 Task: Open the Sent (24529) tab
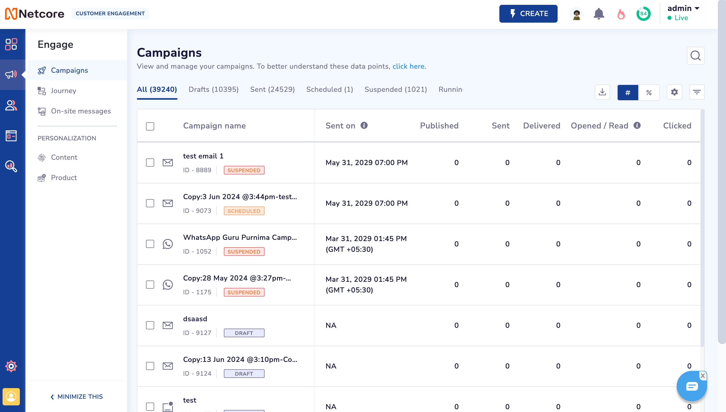272,90
